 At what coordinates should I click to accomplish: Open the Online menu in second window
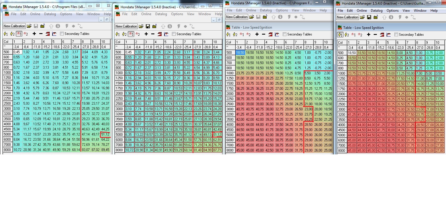(x=146, y=14)
